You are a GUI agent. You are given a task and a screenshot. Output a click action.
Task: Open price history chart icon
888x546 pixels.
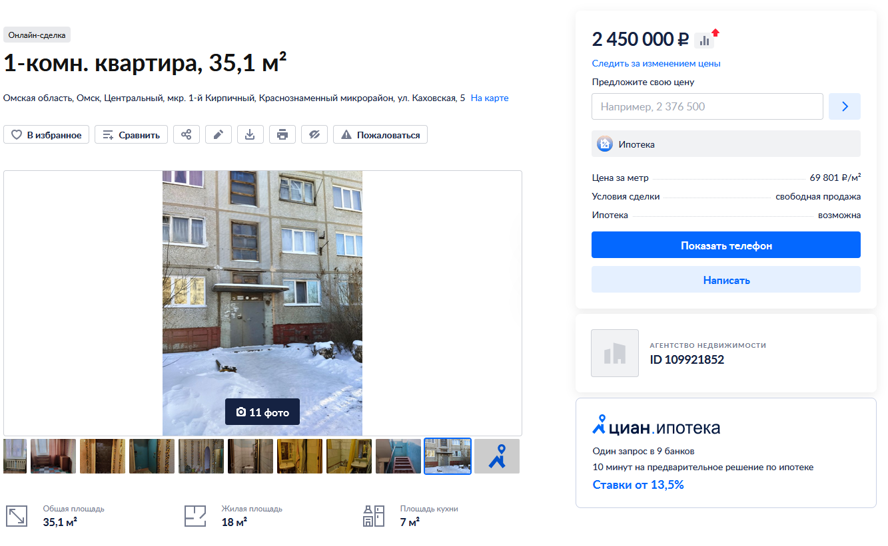click(x=704, y=41)
